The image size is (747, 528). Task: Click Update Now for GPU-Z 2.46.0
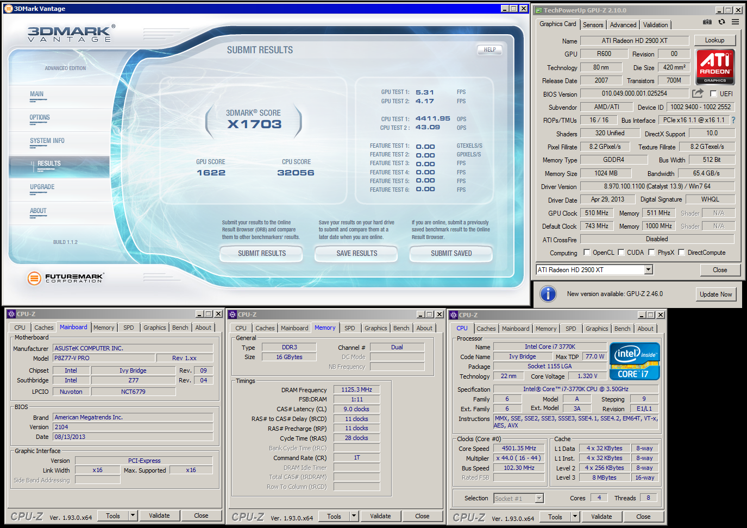(x=716, y=294)
